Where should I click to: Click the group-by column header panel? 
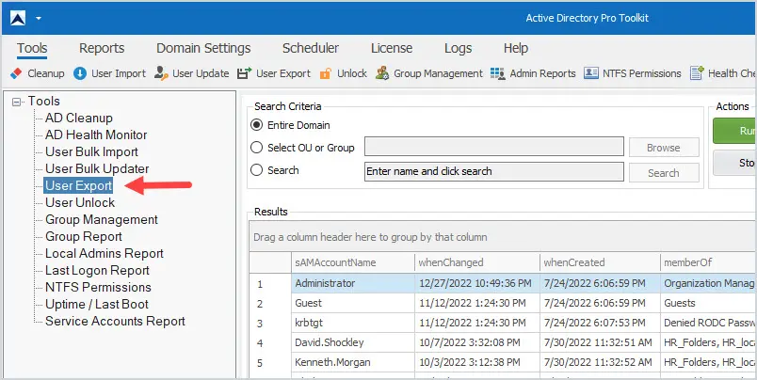pyautogui.click(x=503, y=237)
